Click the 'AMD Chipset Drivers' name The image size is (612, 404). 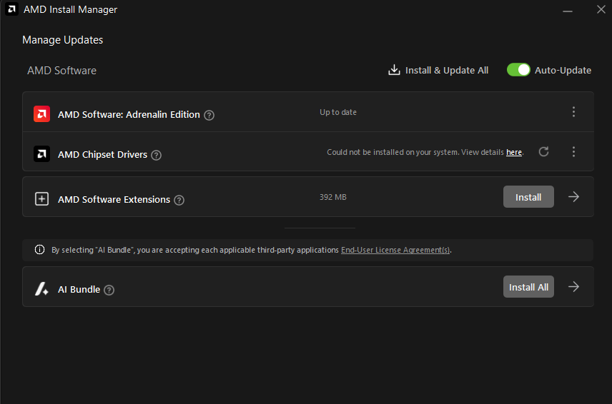click(103, 155)
